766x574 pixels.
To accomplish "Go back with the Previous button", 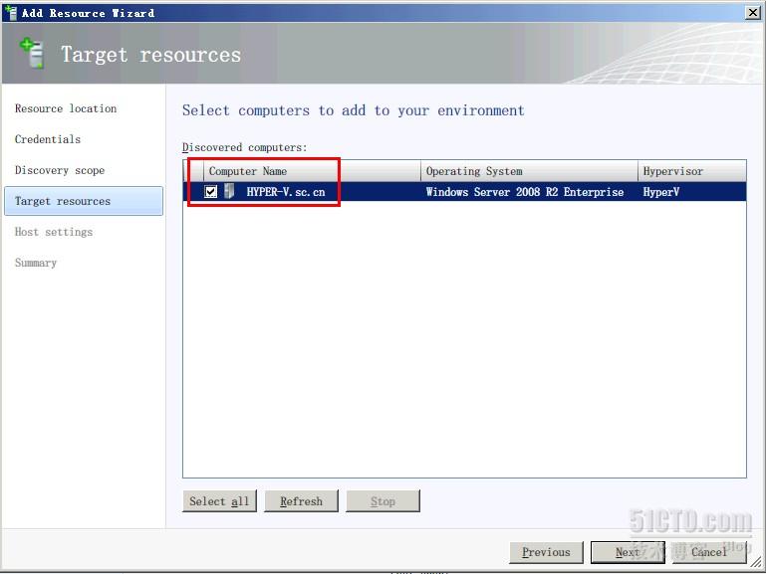I will (x=546, y=552).
